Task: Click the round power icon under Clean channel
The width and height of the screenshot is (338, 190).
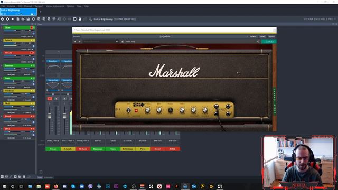Action: click(x=33, y=34)
